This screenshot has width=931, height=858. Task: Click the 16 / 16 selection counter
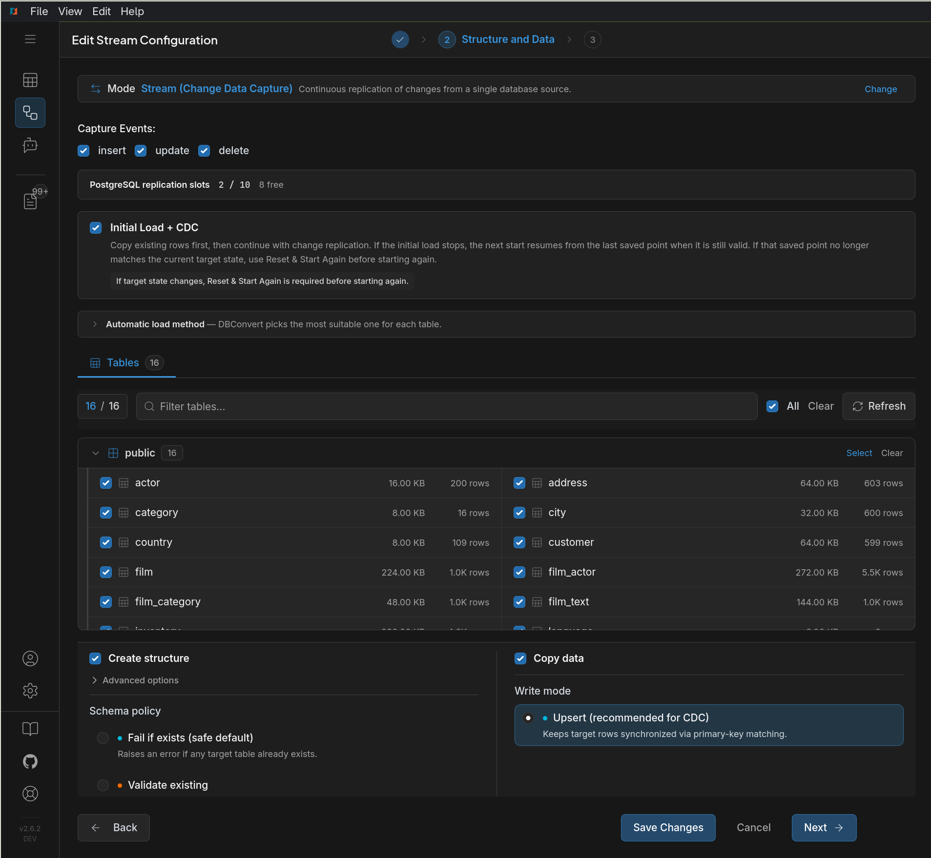click(103, 406)
